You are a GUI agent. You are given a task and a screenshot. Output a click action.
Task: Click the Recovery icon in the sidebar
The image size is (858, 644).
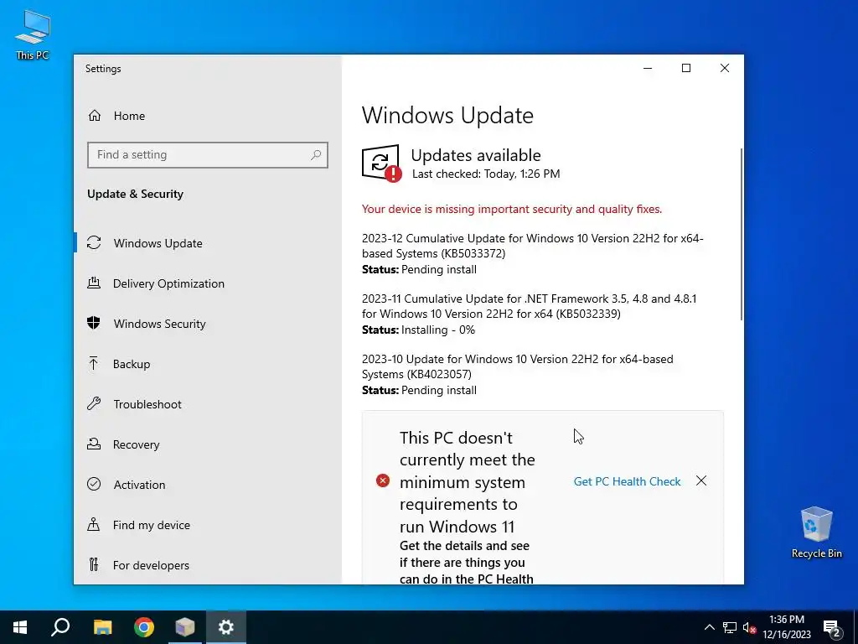pos(94,444)
